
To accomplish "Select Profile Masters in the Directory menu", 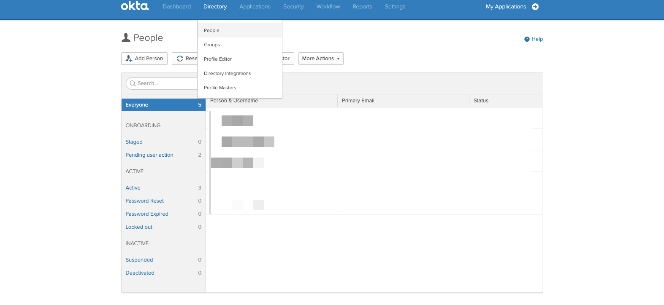I will pyautogui.click(x=220, y=88).
